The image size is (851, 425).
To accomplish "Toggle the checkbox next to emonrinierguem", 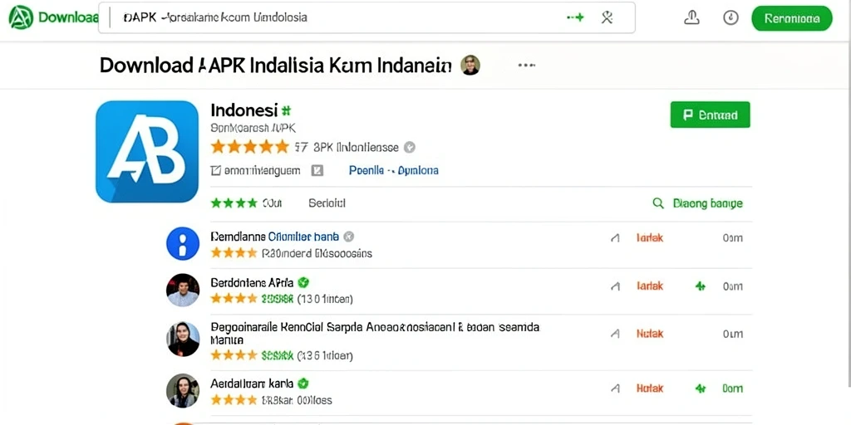I will (215, 171).
